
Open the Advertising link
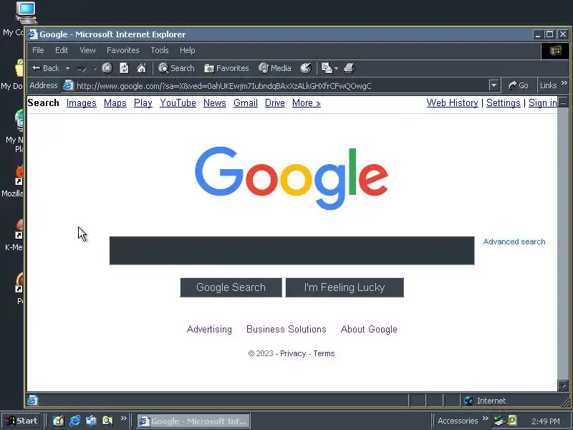tap(209, 330)
